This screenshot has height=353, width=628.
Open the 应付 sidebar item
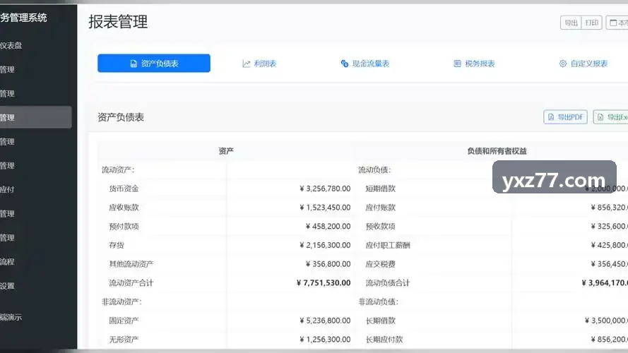[7, 190]
